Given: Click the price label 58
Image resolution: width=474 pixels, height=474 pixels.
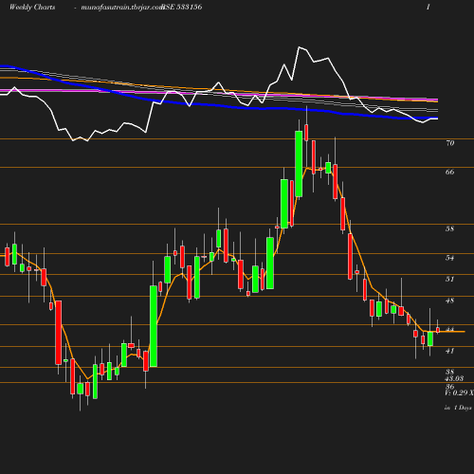Looking at the screenshot, I should tap(450, 228).
